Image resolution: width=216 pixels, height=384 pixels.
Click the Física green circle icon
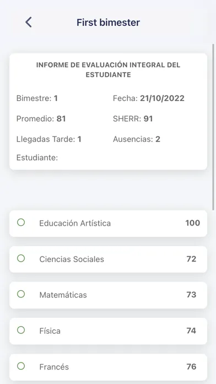pos(21,330)
